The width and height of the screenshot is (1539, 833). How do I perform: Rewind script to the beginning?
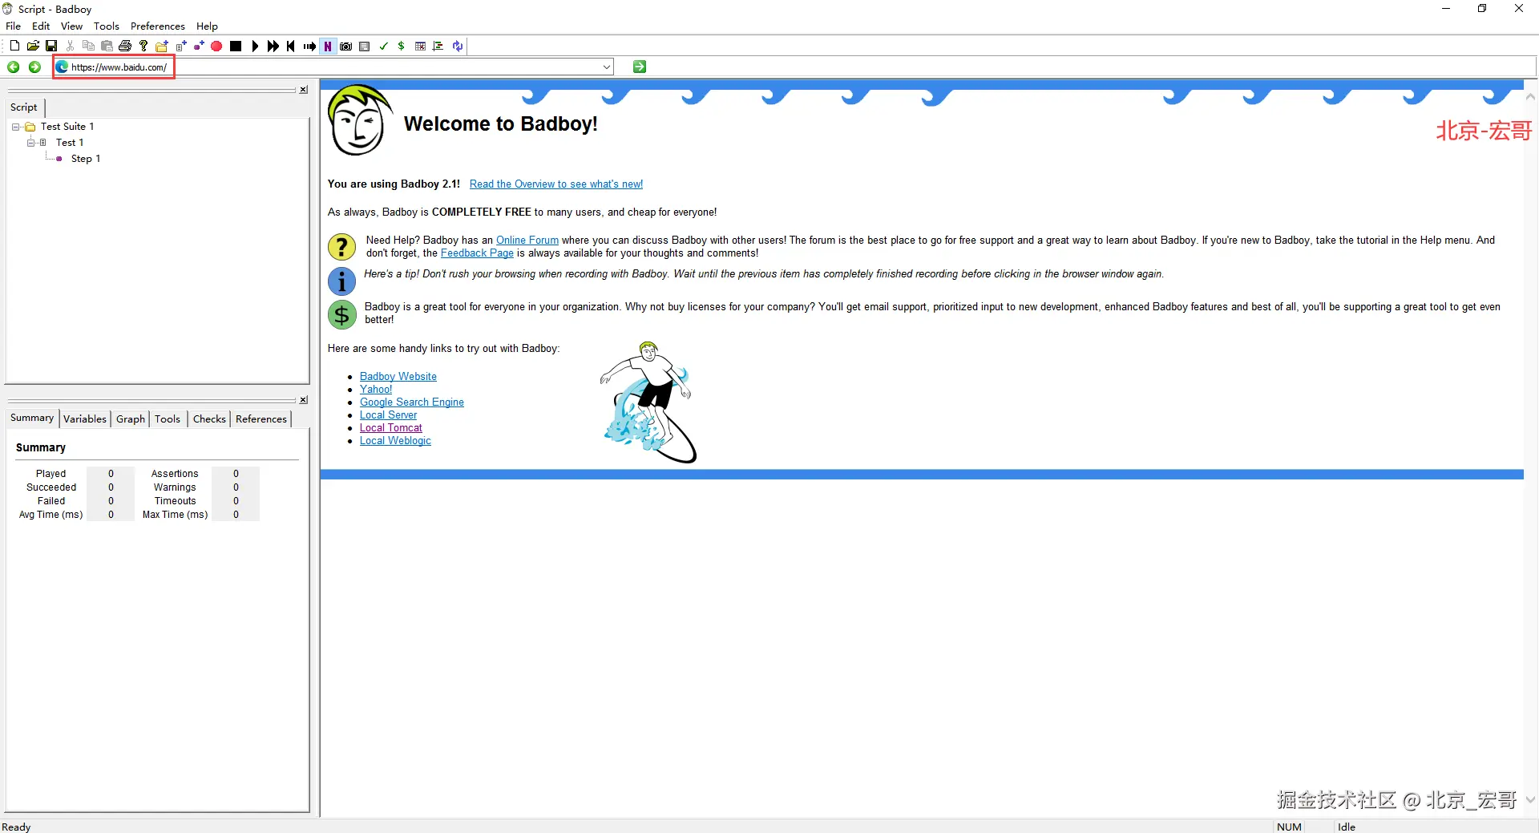click(291, 46)
